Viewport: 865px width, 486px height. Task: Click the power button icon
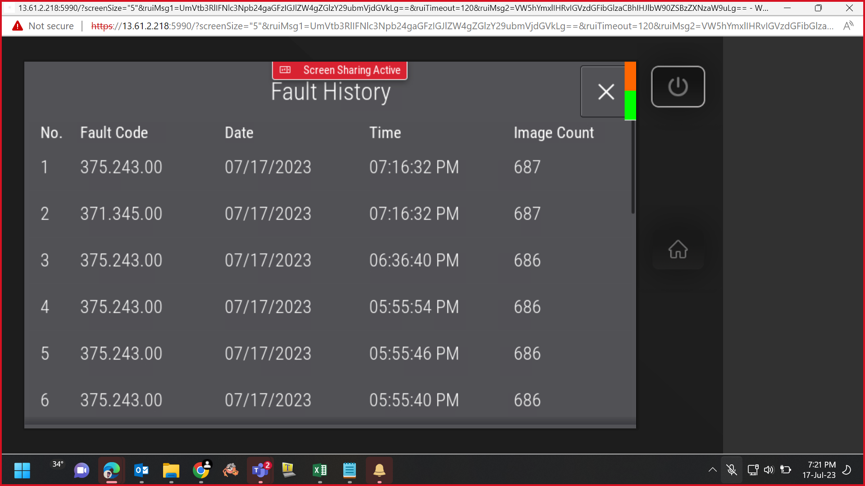(678, 87)
